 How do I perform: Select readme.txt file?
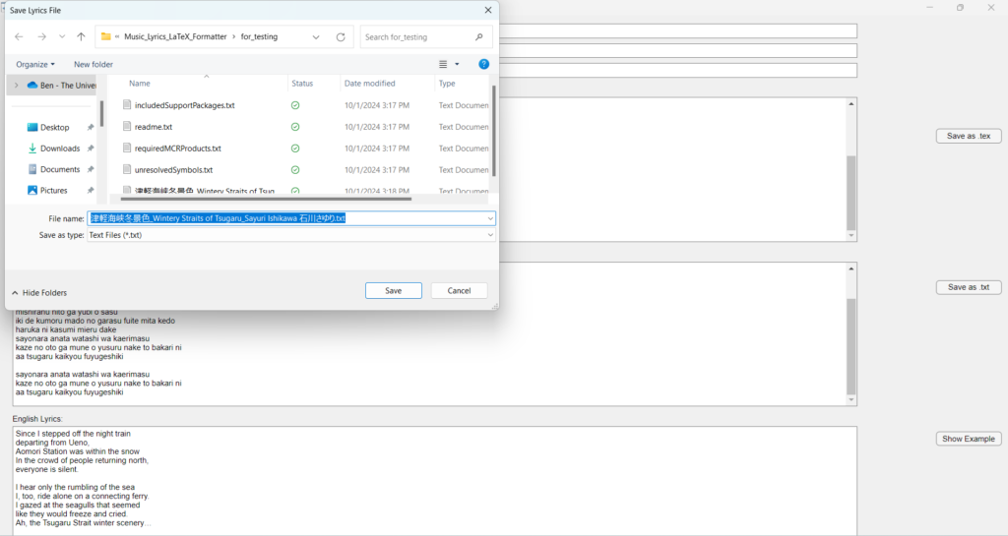coord(153,127)
